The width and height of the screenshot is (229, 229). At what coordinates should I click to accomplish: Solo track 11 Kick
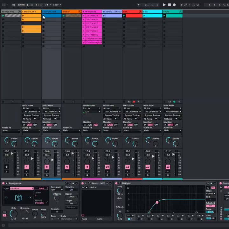click(128, 172)
